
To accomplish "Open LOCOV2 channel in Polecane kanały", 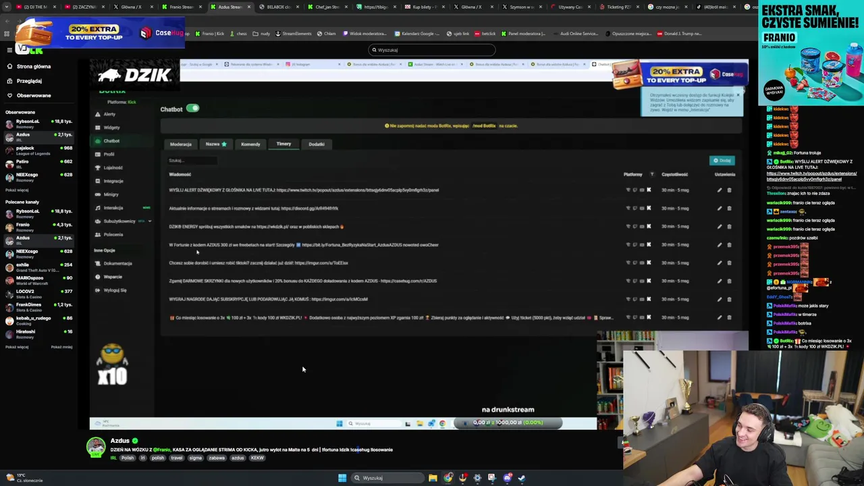I will pyautogui.click(x=39, y=294).
